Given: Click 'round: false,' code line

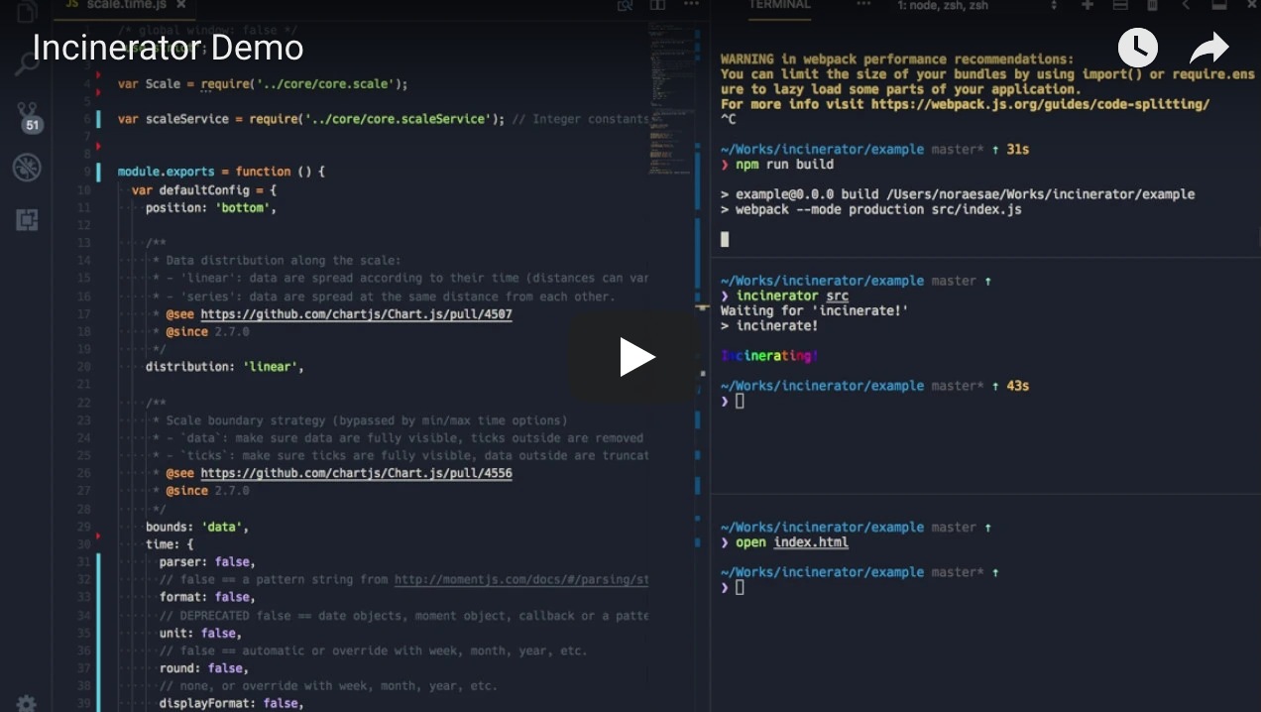Looking at the screenshot, I should pyautogui.click(x=203, y=668).
